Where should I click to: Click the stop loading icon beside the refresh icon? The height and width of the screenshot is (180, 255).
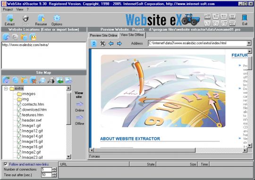pos(103,43)
